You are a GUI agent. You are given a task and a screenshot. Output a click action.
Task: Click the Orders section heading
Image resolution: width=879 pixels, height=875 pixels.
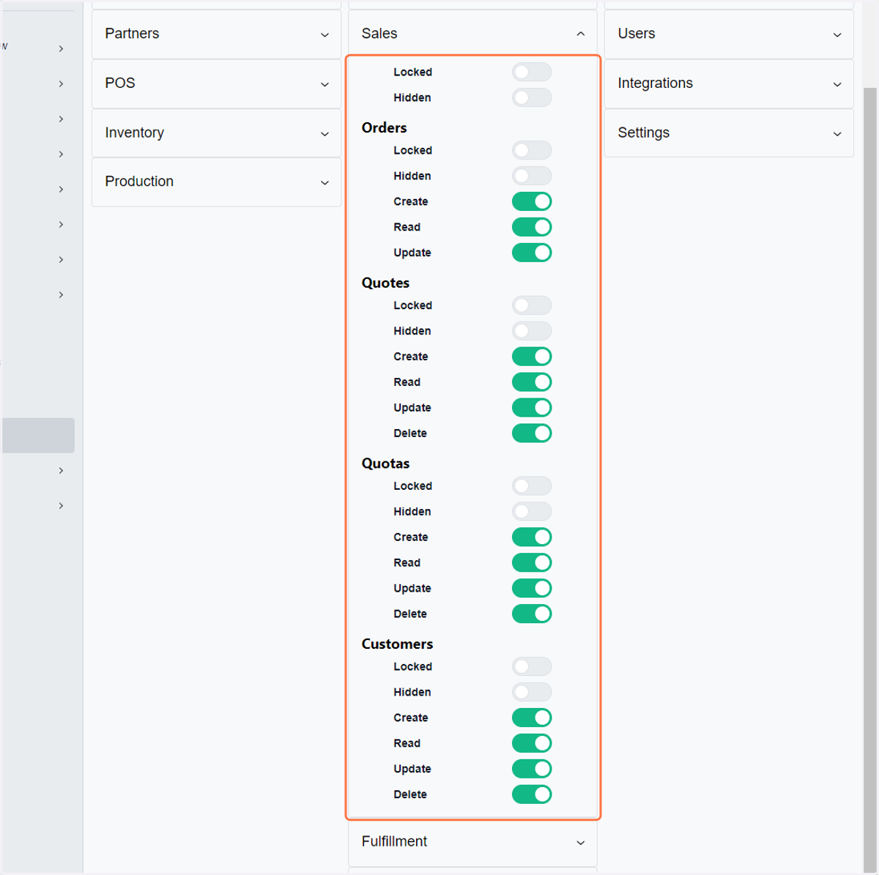[384, 128]
